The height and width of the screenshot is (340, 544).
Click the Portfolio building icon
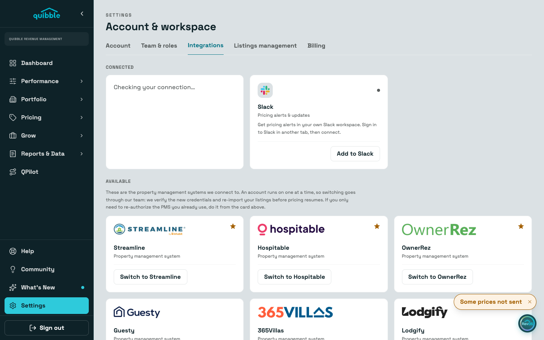point(13,99)
